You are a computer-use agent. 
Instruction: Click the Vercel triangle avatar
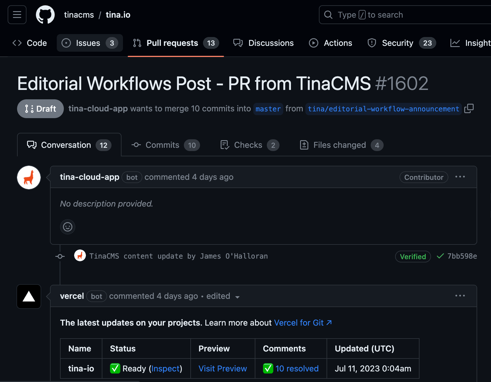point(29,296)
